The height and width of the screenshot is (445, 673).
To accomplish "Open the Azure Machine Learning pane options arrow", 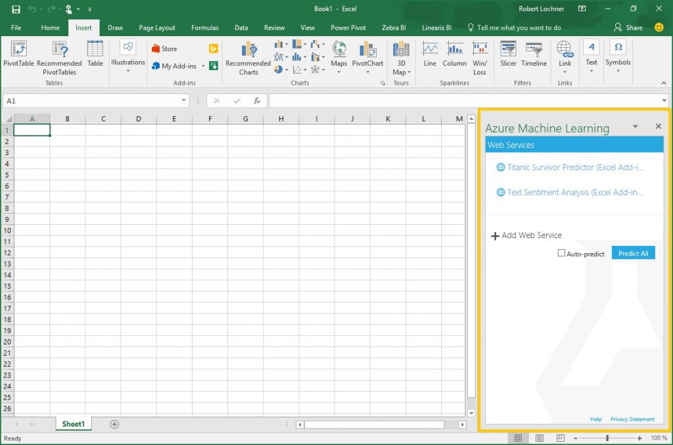I will tap(635, 126).
